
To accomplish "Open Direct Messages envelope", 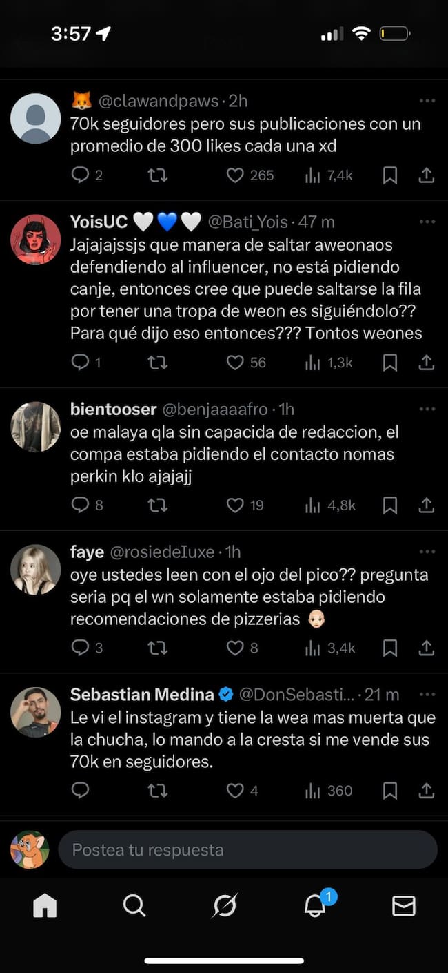I will coord(403,905).
